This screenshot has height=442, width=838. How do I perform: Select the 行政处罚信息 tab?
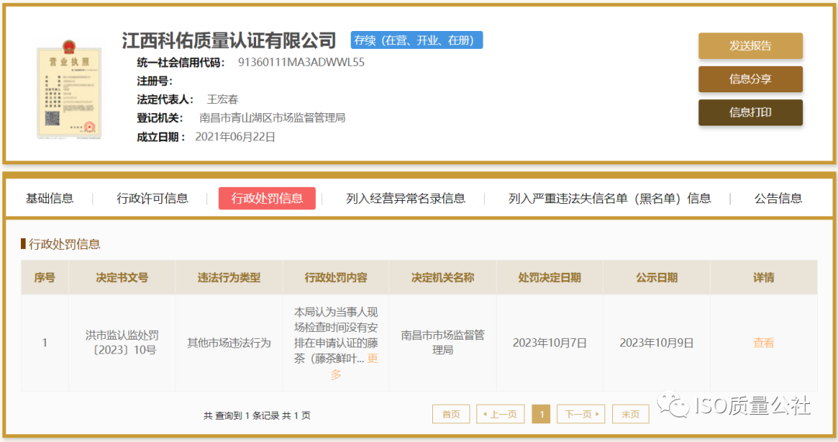pos(267,199)
